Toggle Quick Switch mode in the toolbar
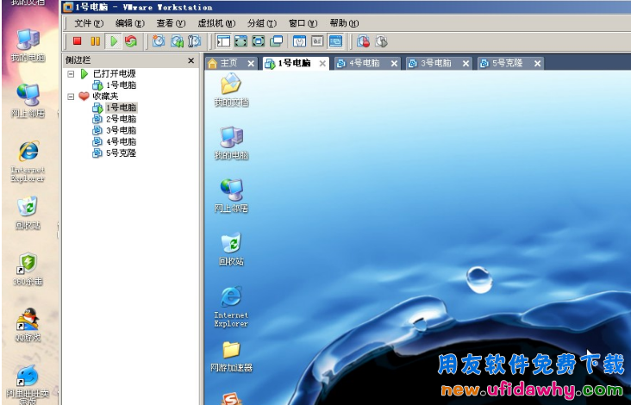 [x=259, y=40]
